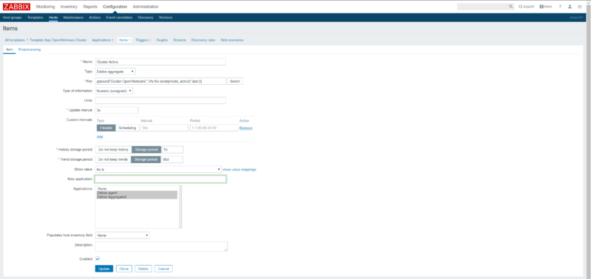
Task: Click the custom Interval 50s field
Action: click(164, 128)
